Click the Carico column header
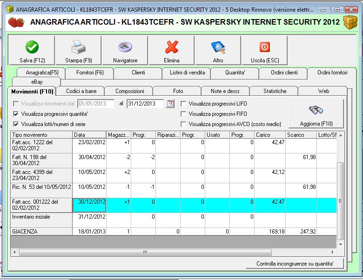This screenshot has width=363, height=280. coord(270,135)
